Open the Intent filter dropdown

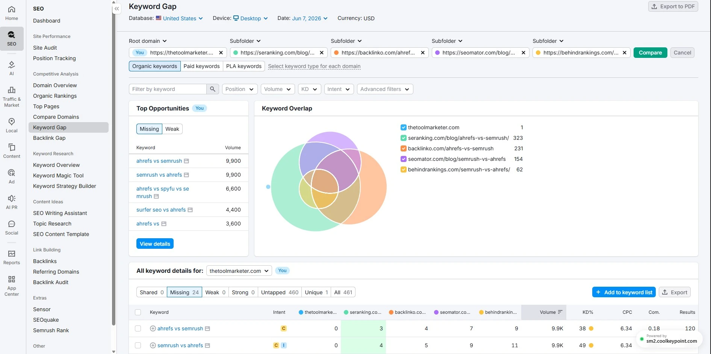[x=339, y=89]
